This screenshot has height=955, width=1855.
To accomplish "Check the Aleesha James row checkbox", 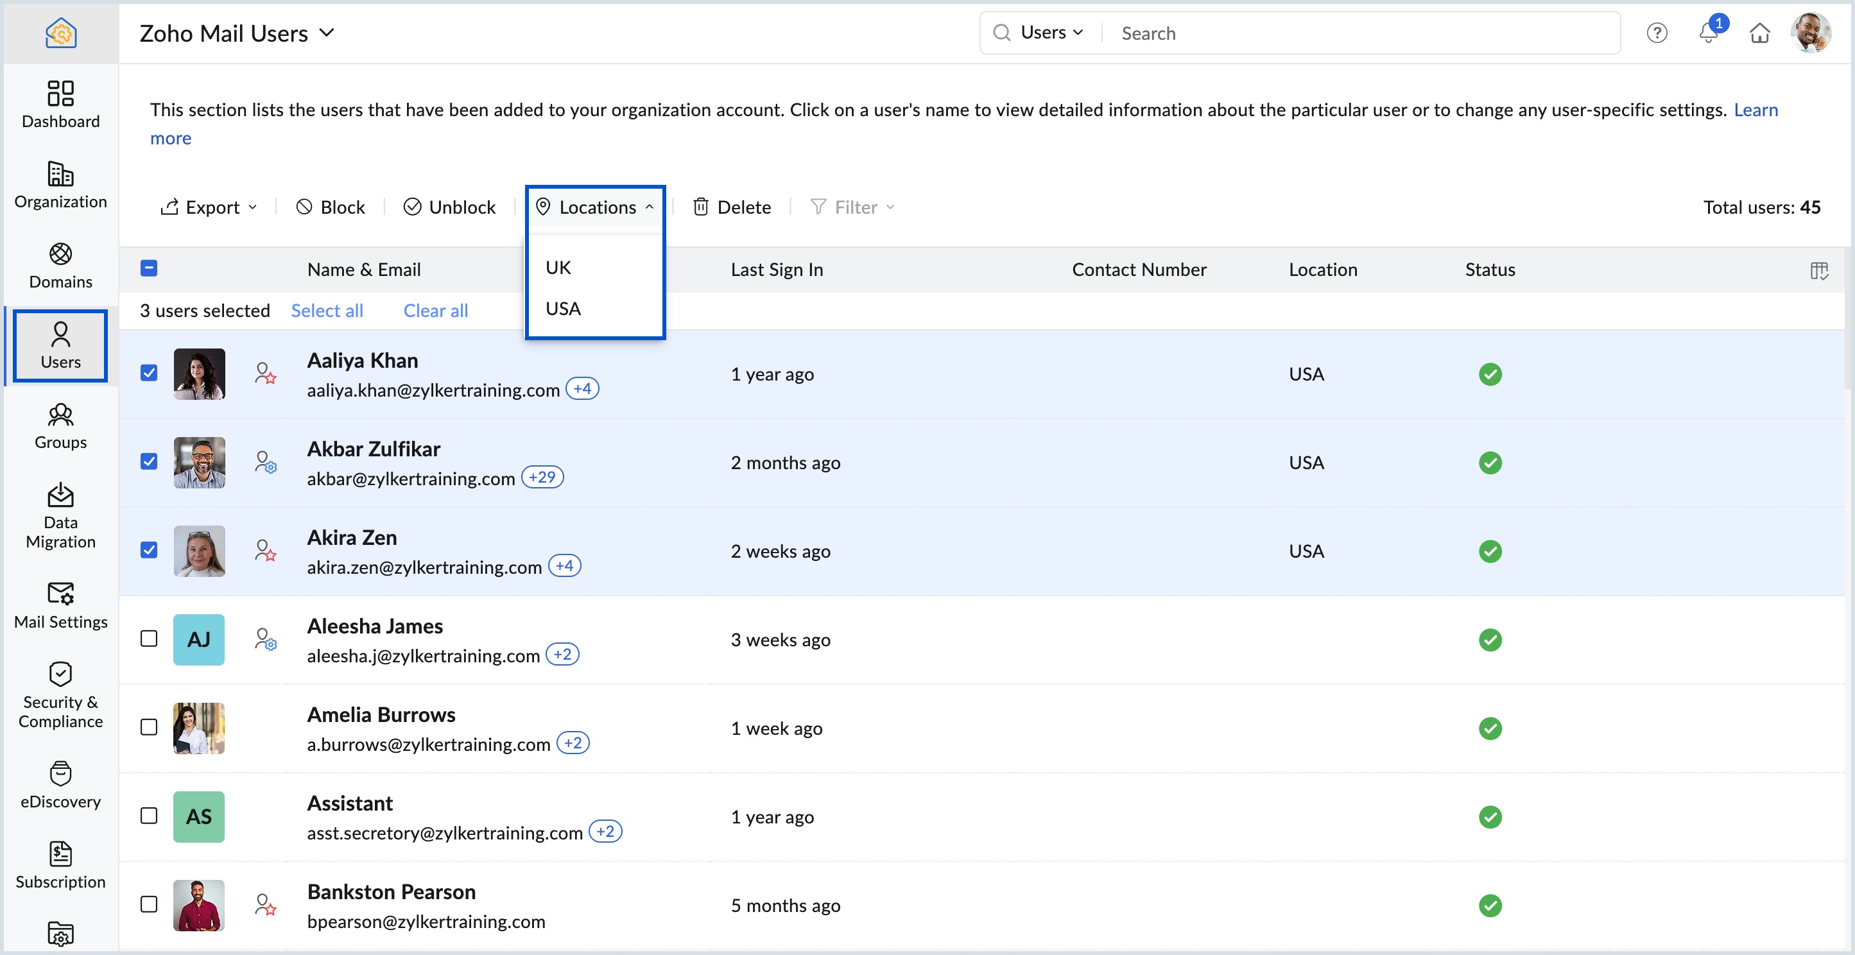I will coord(149,639).
